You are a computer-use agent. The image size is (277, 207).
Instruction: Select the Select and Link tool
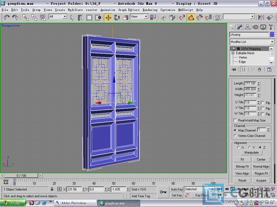26,17
